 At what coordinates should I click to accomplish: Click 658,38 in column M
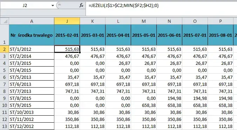[144, 105]
